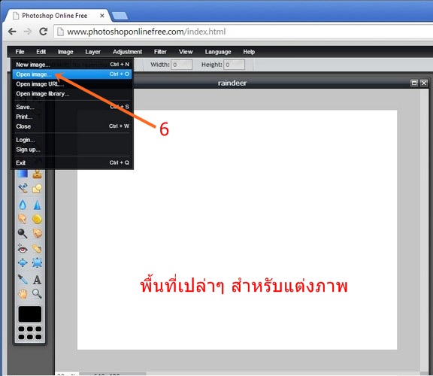Select the Zoom magnifier tool
Viewport: 433px width, 376px height.
tap(37, 294)
